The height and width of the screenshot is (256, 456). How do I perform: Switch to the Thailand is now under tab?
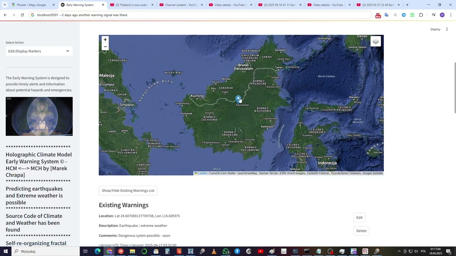pos(131,5)
